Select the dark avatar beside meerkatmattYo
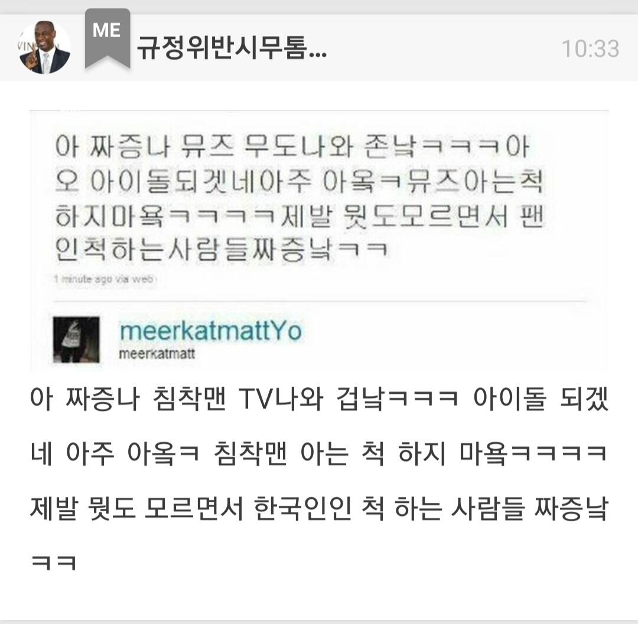This screenshot has height=624, width=638. pyautogui.click(x=76, y=340)
